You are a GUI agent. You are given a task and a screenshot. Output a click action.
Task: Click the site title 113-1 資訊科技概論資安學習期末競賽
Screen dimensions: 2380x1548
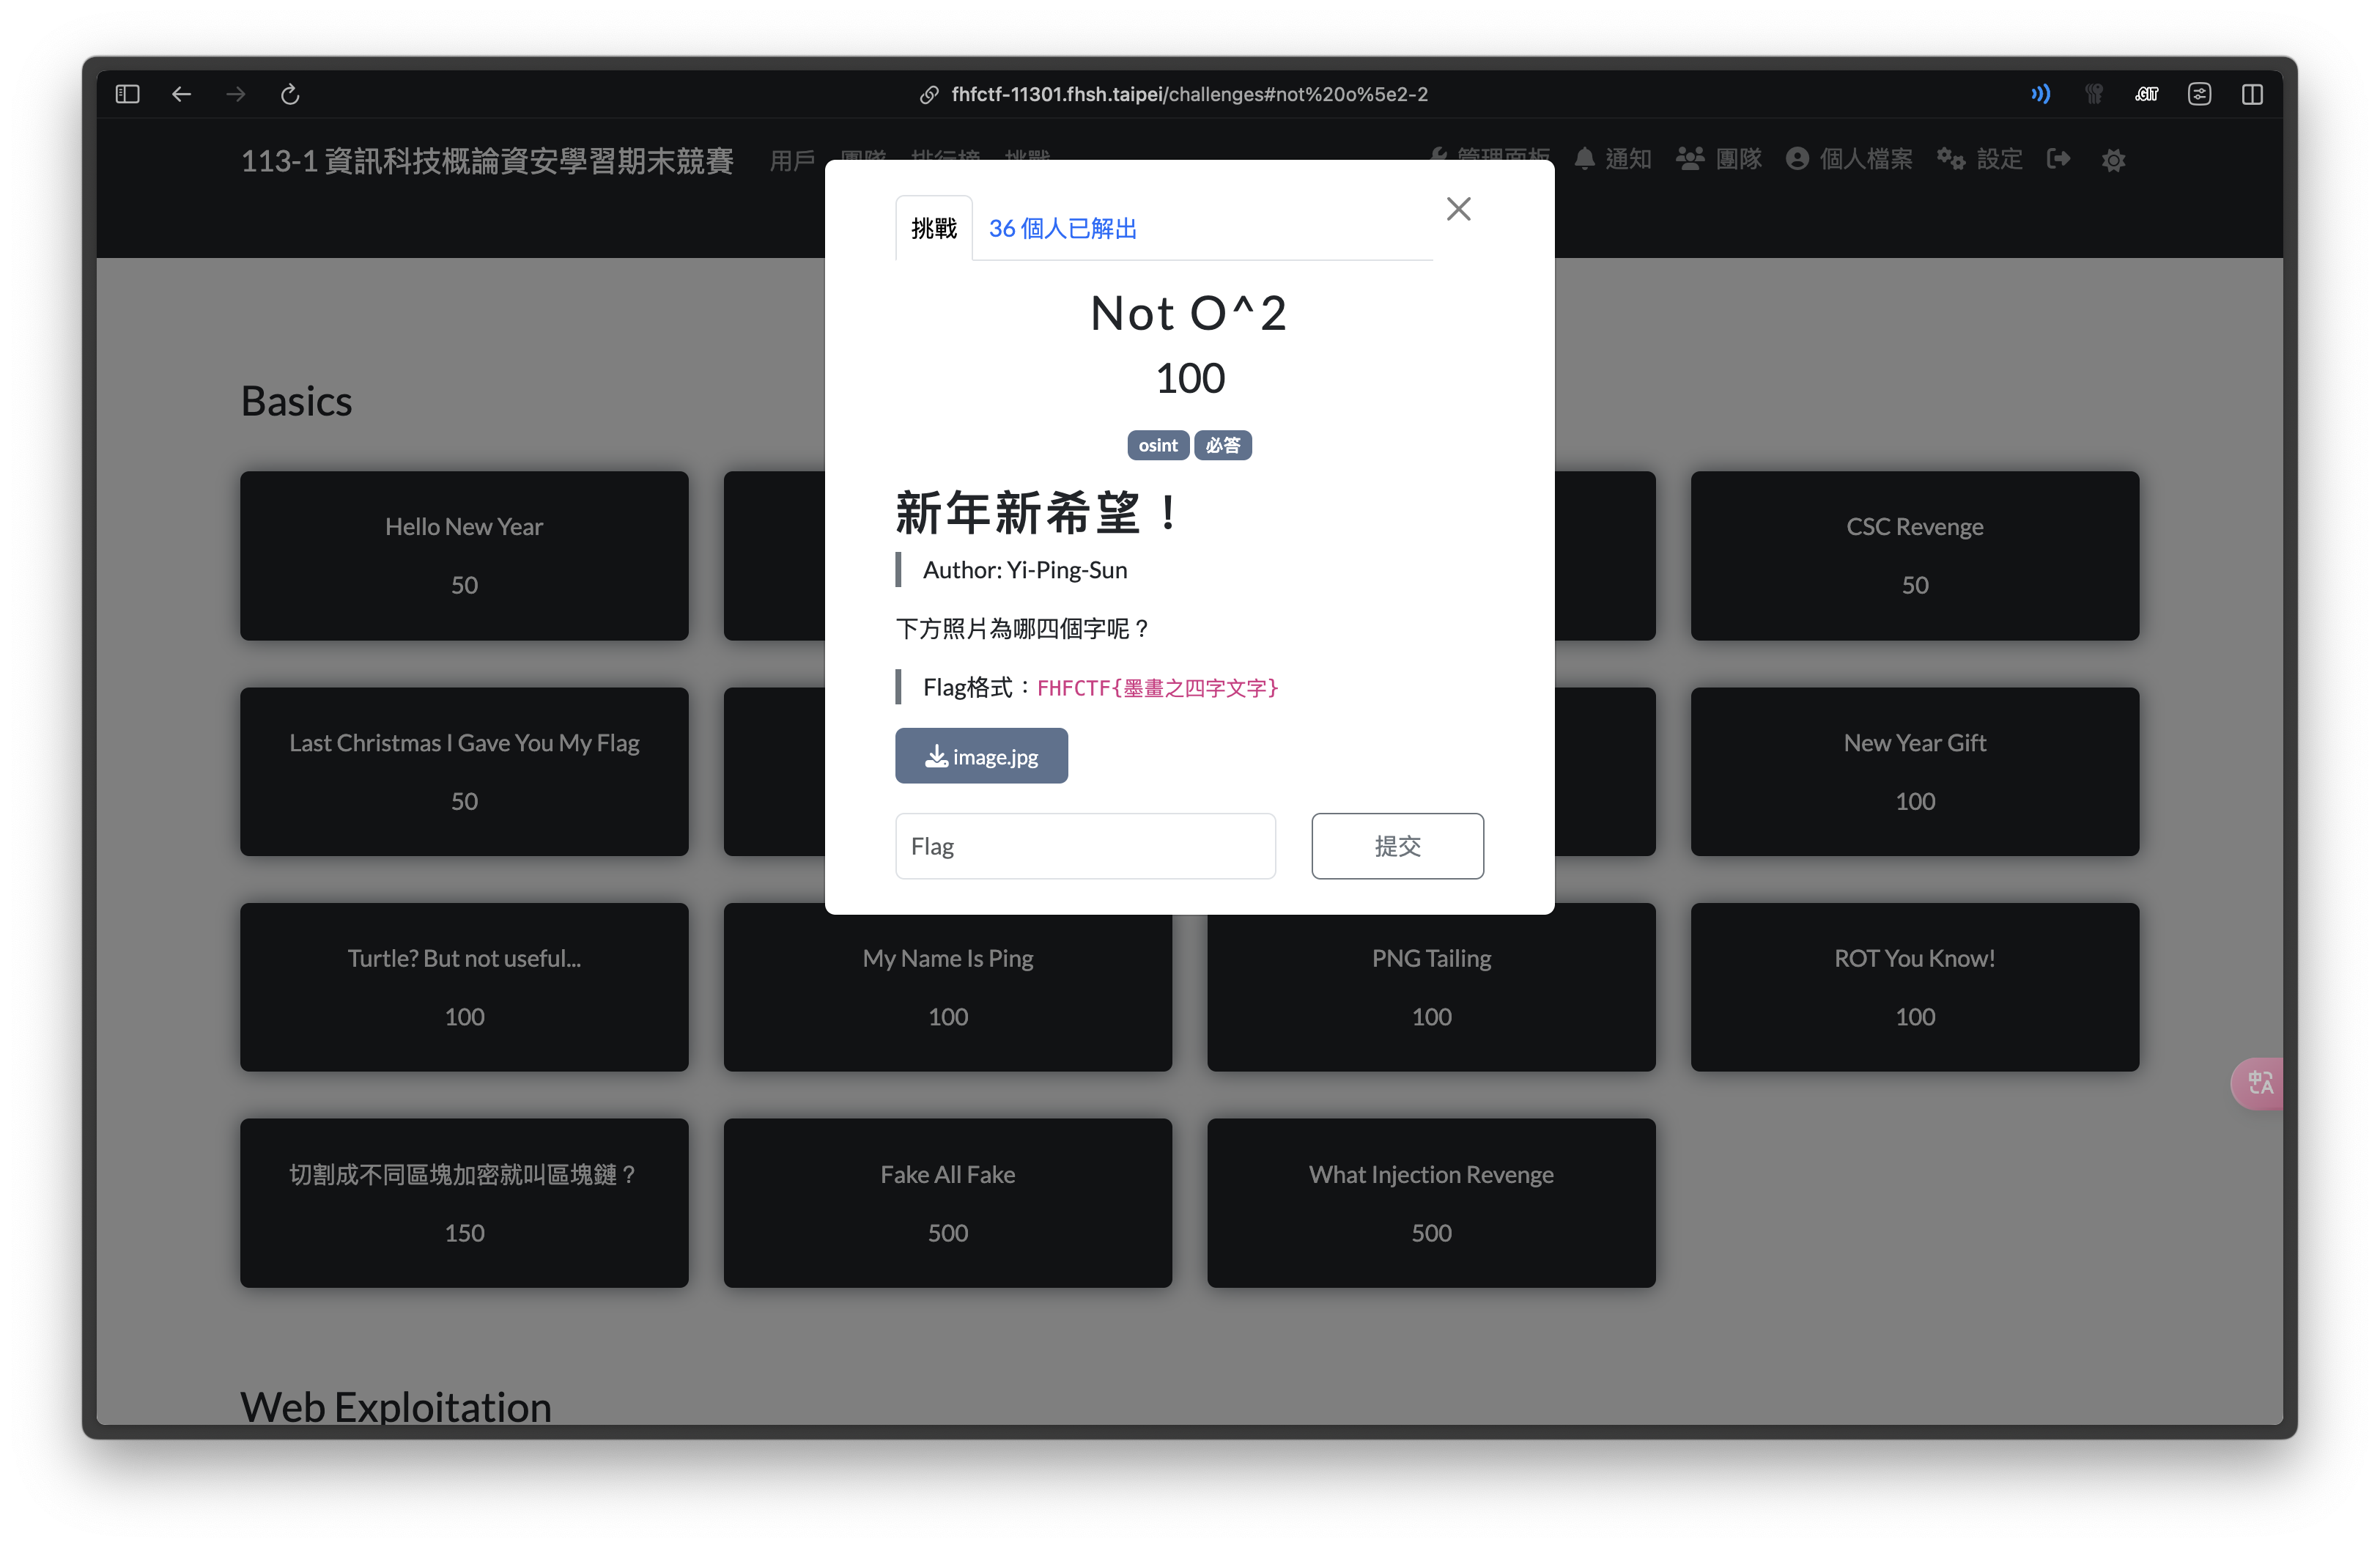pos(488,160)
